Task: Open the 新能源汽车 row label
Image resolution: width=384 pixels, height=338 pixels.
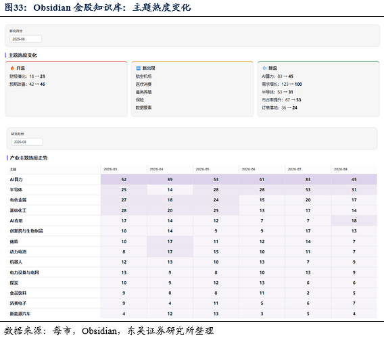Action: pyautogui.click(x=20, y=314)
